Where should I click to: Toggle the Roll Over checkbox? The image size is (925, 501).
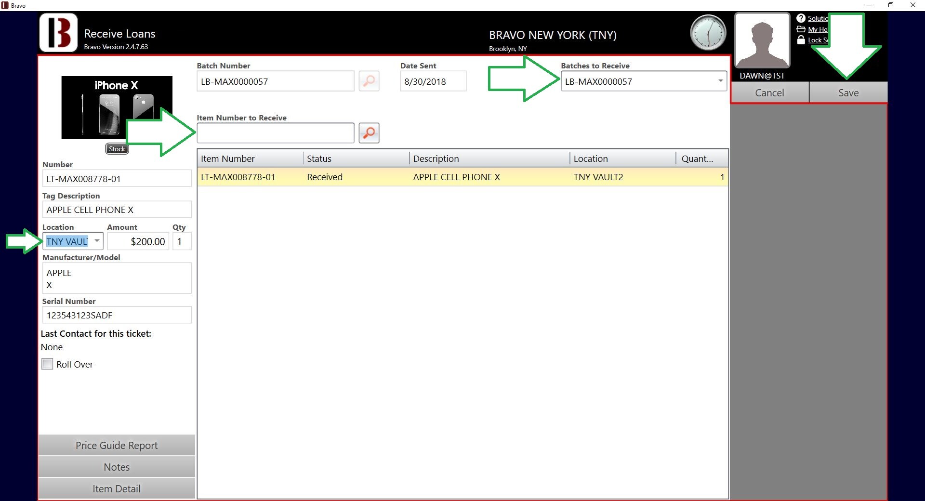point(47,364)
